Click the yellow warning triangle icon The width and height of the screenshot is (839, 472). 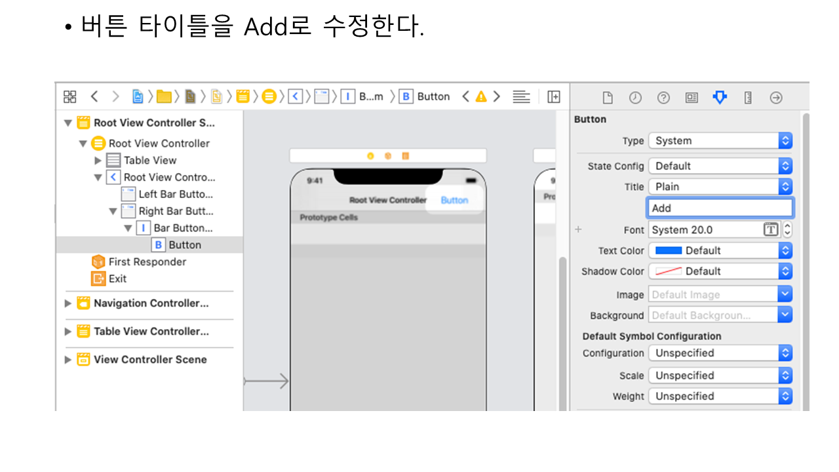coord(481,97)
